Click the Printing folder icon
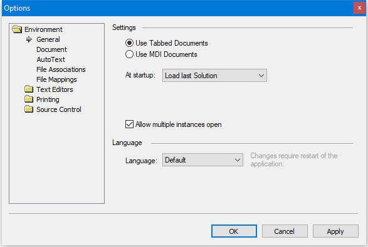This screenshot has width=368, height=247. pyautogui.click(x=29, y=99)
